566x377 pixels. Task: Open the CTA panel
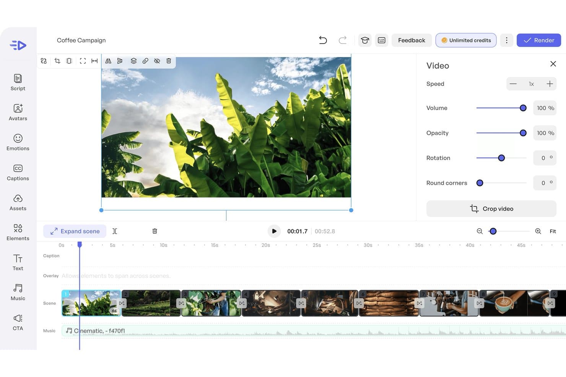[18, 322]
